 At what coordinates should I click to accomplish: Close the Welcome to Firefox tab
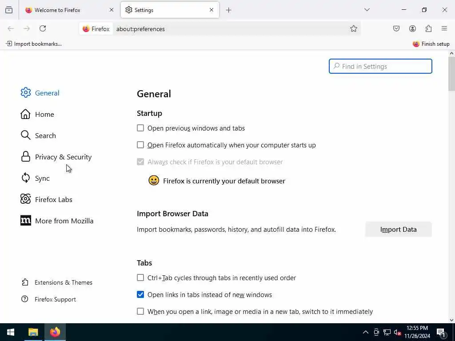[112, 10]
